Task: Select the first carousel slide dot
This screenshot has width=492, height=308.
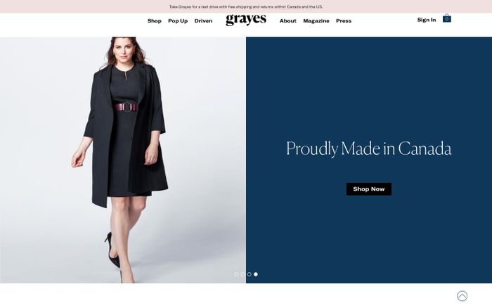Action: coord(236,274)
